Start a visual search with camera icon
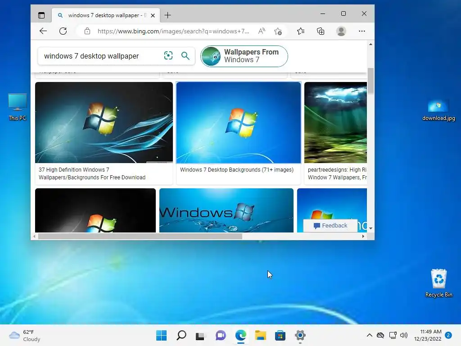 [168, 55]
